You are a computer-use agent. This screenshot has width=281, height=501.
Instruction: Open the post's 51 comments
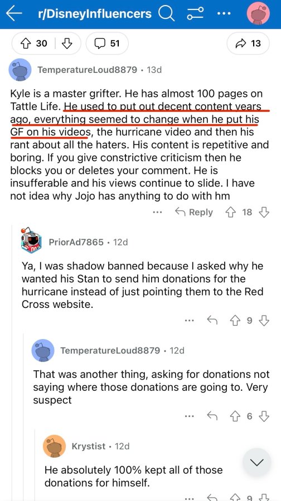107,43
